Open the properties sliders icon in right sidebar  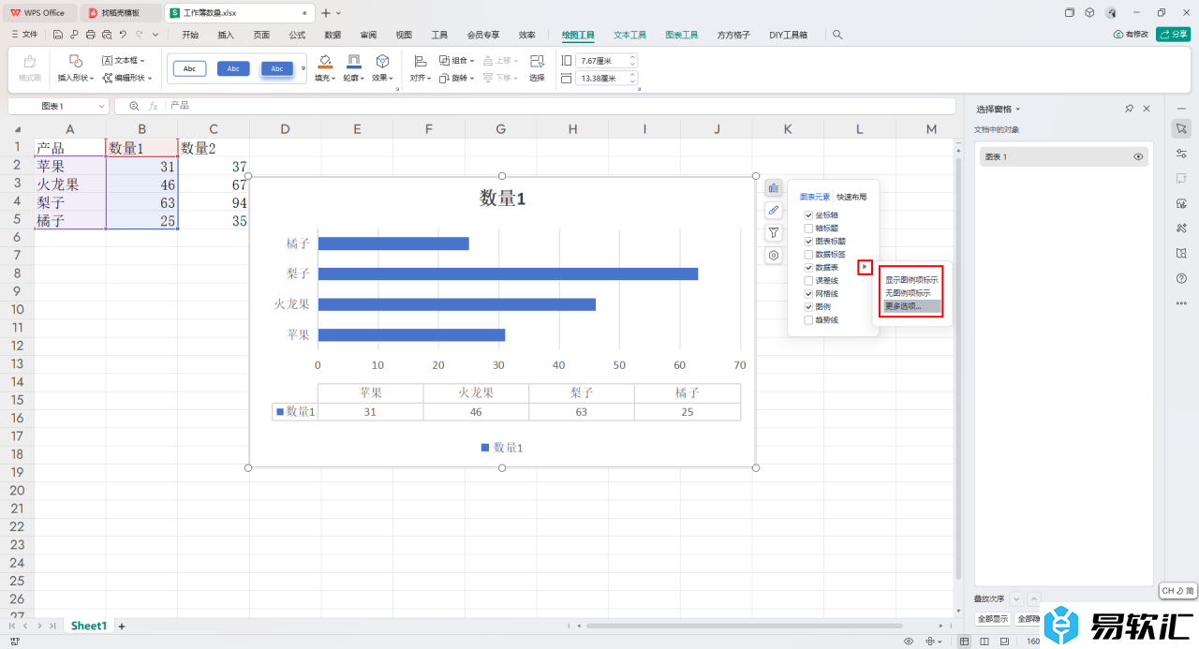[x=1181, y=153]
